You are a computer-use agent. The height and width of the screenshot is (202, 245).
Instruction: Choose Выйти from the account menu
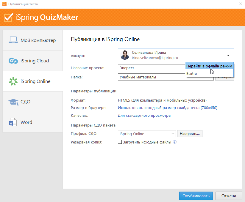[209, 73]
